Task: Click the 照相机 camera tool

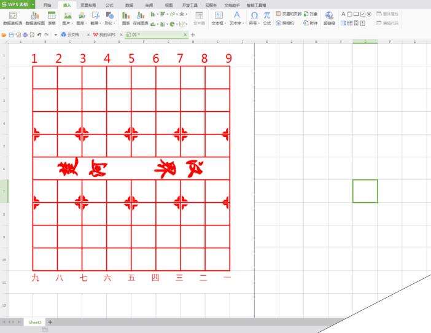Action: [285, 23]
